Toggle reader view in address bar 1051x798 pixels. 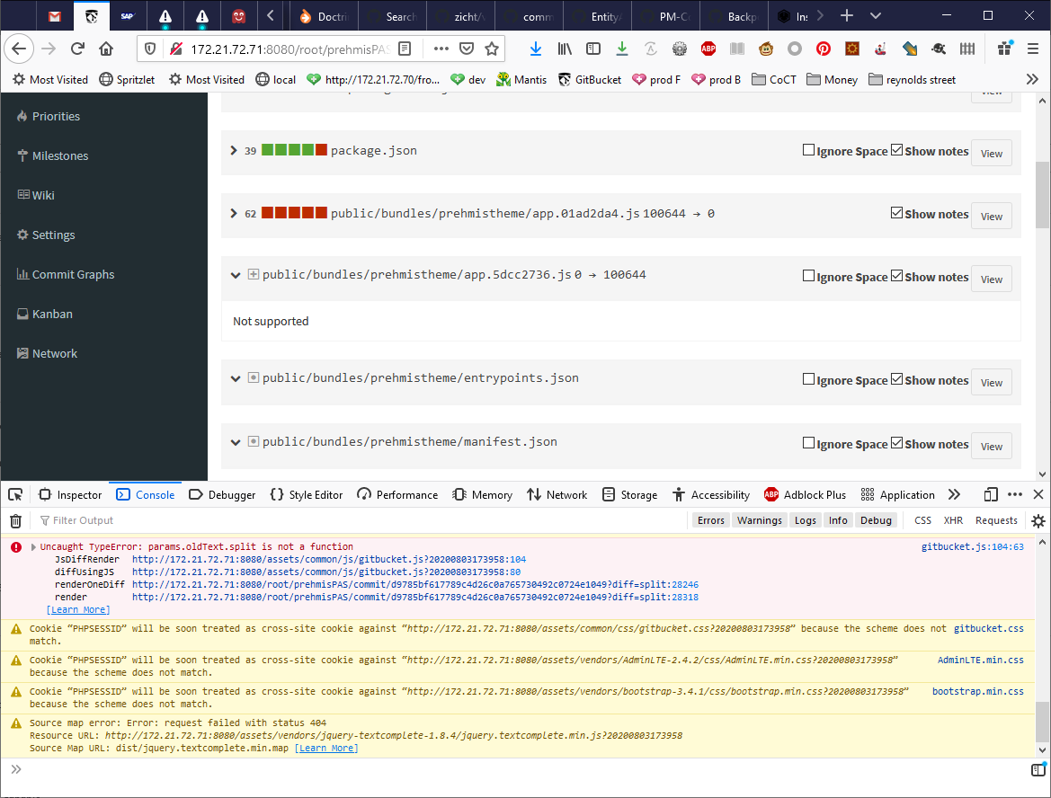point(405,49)
